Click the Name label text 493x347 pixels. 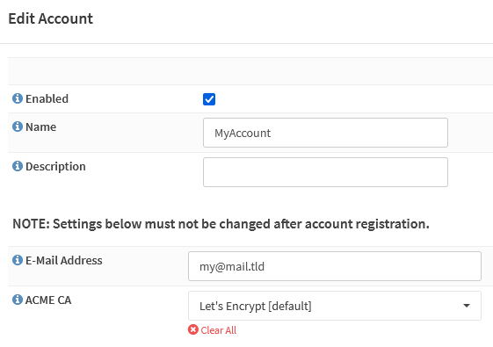(41, 127)
